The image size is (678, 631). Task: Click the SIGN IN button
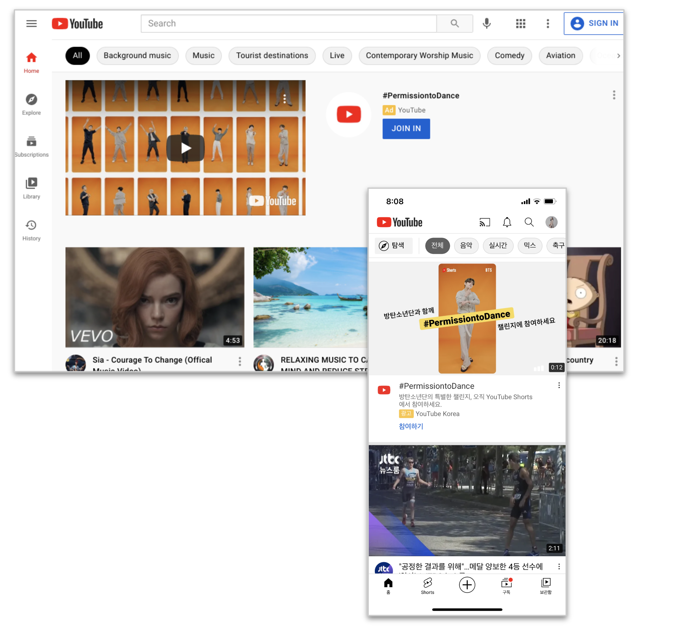point(594,24)
